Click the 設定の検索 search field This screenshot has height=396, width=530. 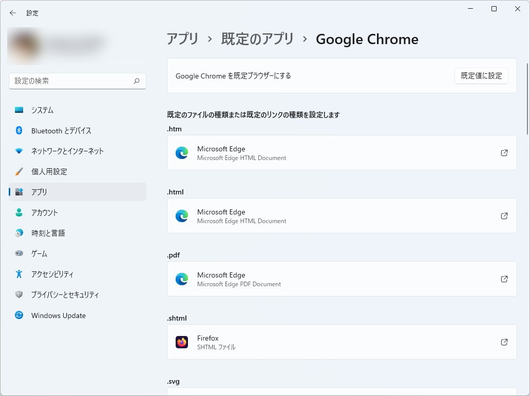click(77, 81)
